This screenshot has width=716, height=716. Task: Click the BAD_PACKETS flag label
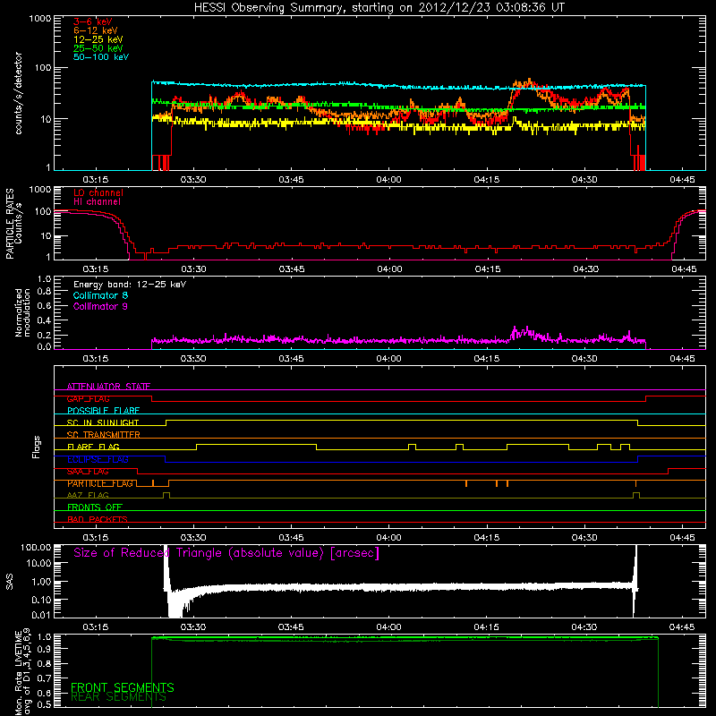(x=98, y=519)
